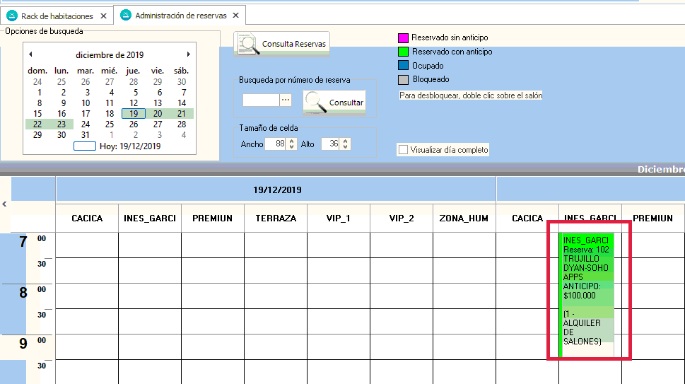Go to next month in calendar
Image resolution: width=685 pixels, height=384 pixels.
188,54
